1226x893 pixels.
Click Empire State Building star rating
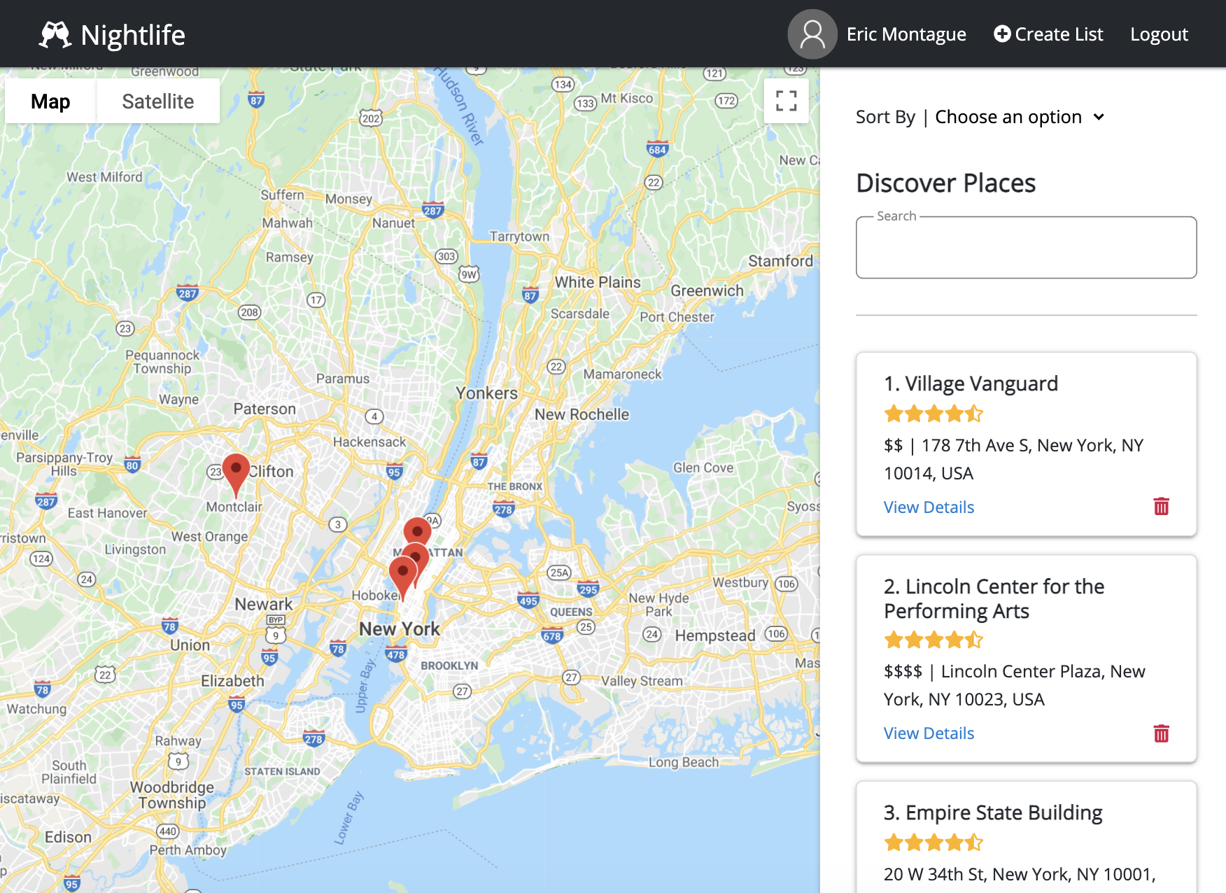[x=933, y=843]
